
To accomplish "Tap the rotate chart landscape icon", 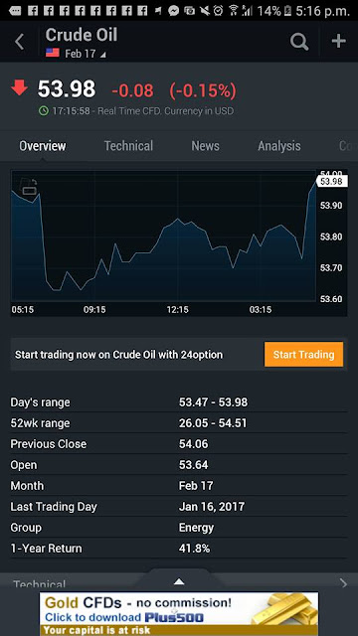I will (29, 187).
